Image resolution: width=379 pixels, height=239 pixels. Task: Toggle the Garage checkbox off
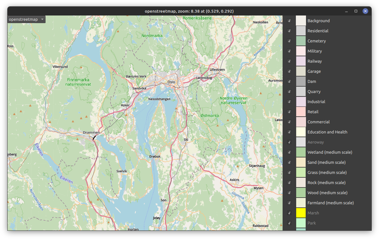tap(289, 71)
